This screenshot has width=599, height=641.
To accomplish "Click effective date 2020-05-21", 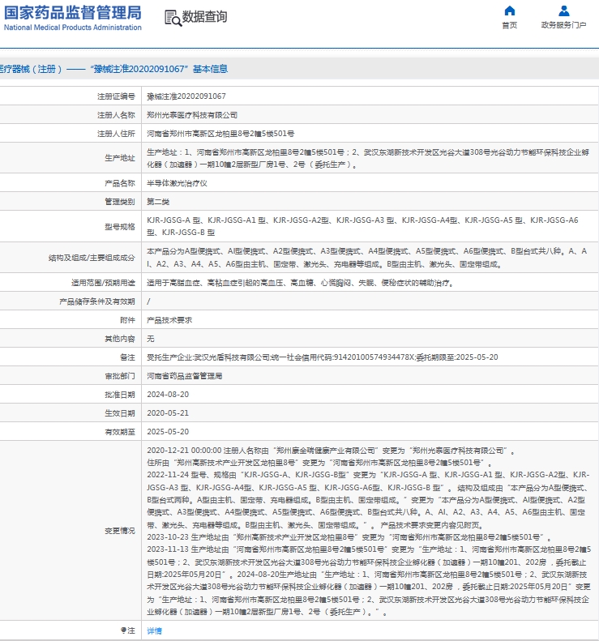I will coord(168,413).
